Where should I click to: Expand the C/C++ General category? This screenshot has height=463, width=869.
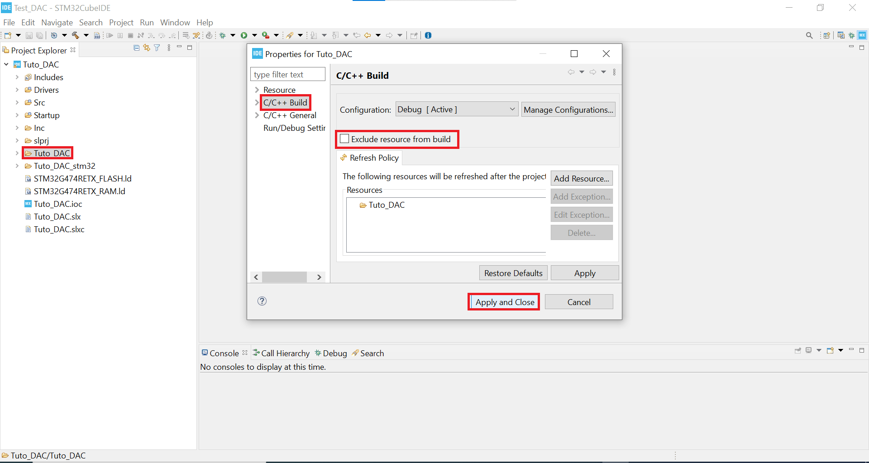257,115
